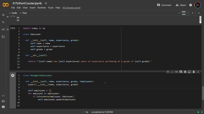Click the 'self.employees = []' line
The image size is (204, 114).
40,91
